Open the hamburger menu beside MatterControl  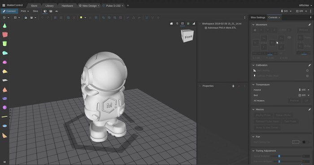point(4,5)
